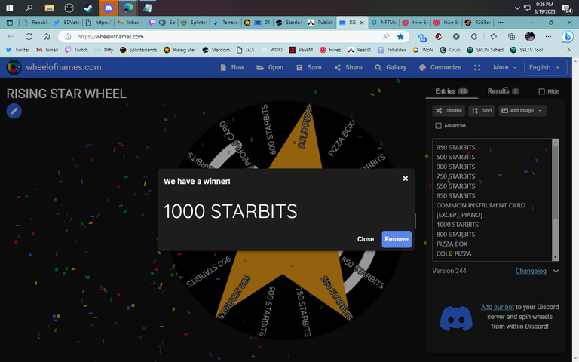579x362 pixels.
Task: Open File Explorer from taskbar
Action: click(x=49, y=8)
